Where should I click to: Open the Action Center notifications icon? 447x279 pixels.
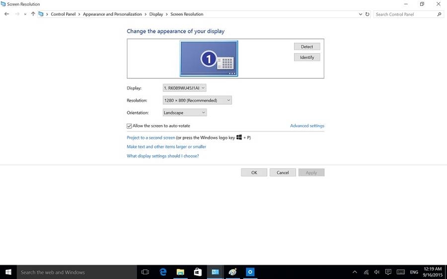tap(388, 272)
